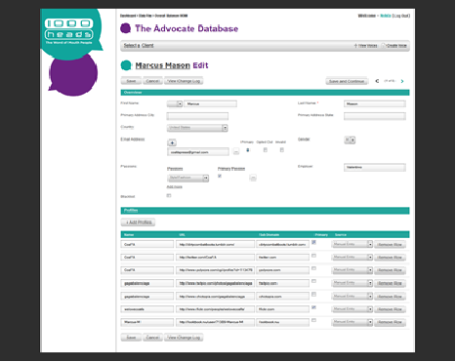Image resolution: width=456 pixels, height=362 pixels.
Task: Uncheck Primary for the flickr.com profile row
Action: tap(313, 307)
